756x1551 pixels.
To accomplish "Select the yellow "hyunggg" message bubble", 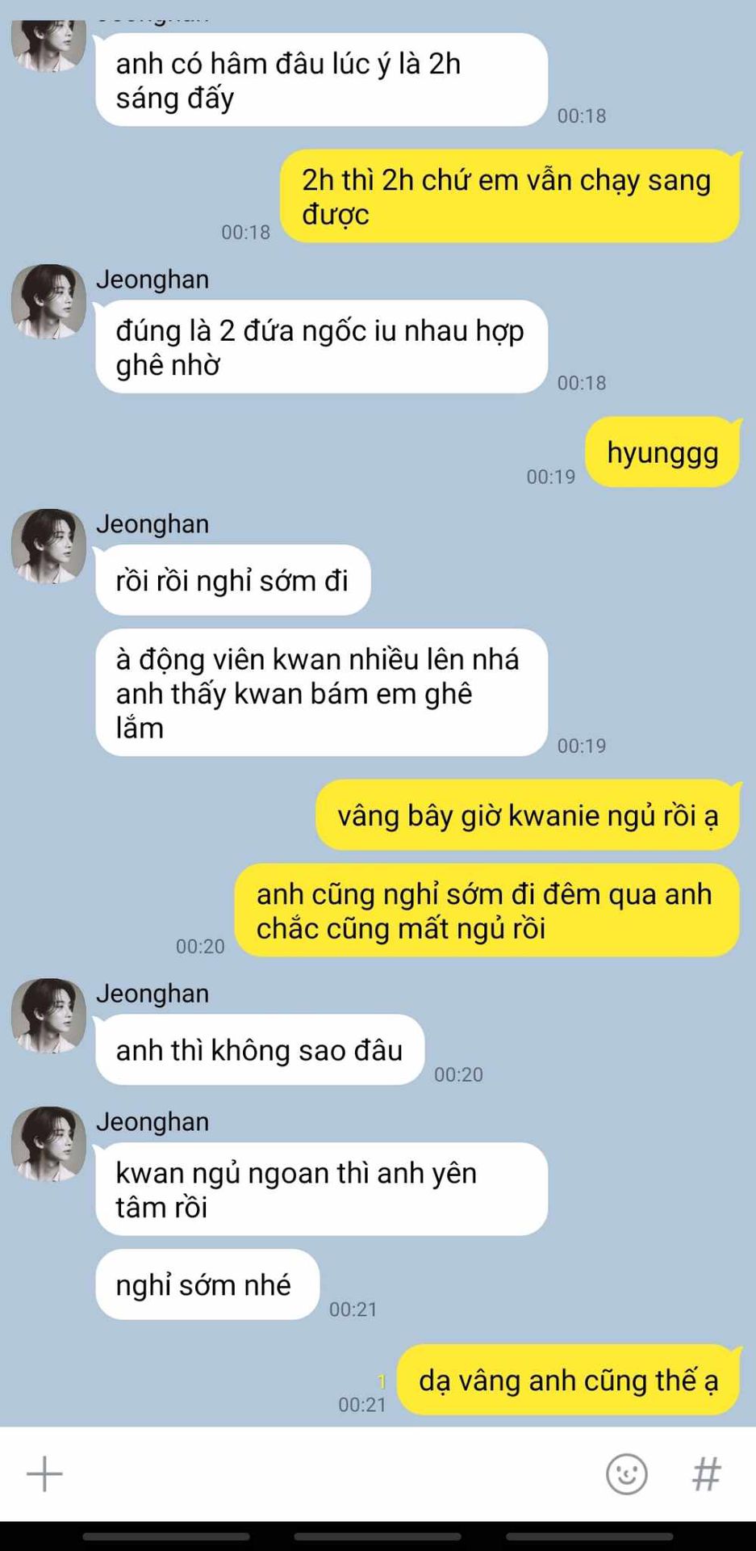I will pyautogui.click(x=662, y=452).
